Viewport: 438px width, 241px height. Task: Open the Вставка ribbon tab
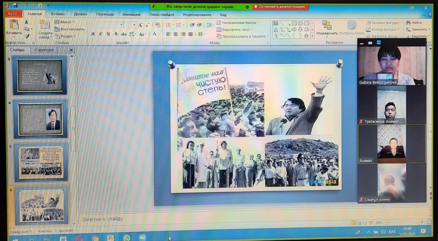[x=57, y=14]
